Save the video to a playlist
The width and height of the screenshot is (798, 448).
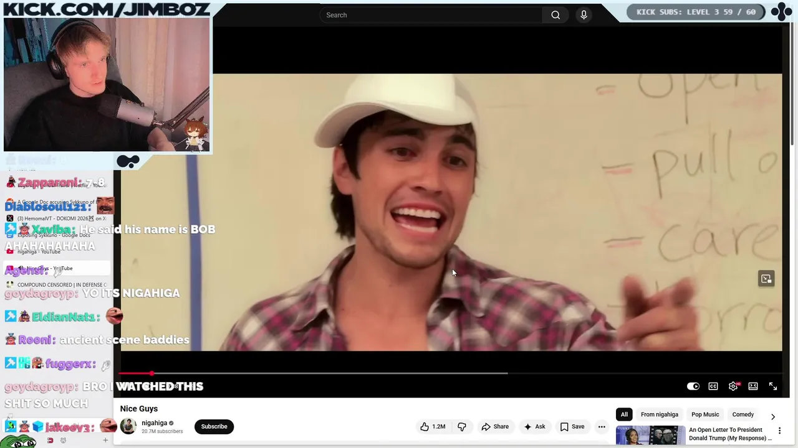(572, 426)
